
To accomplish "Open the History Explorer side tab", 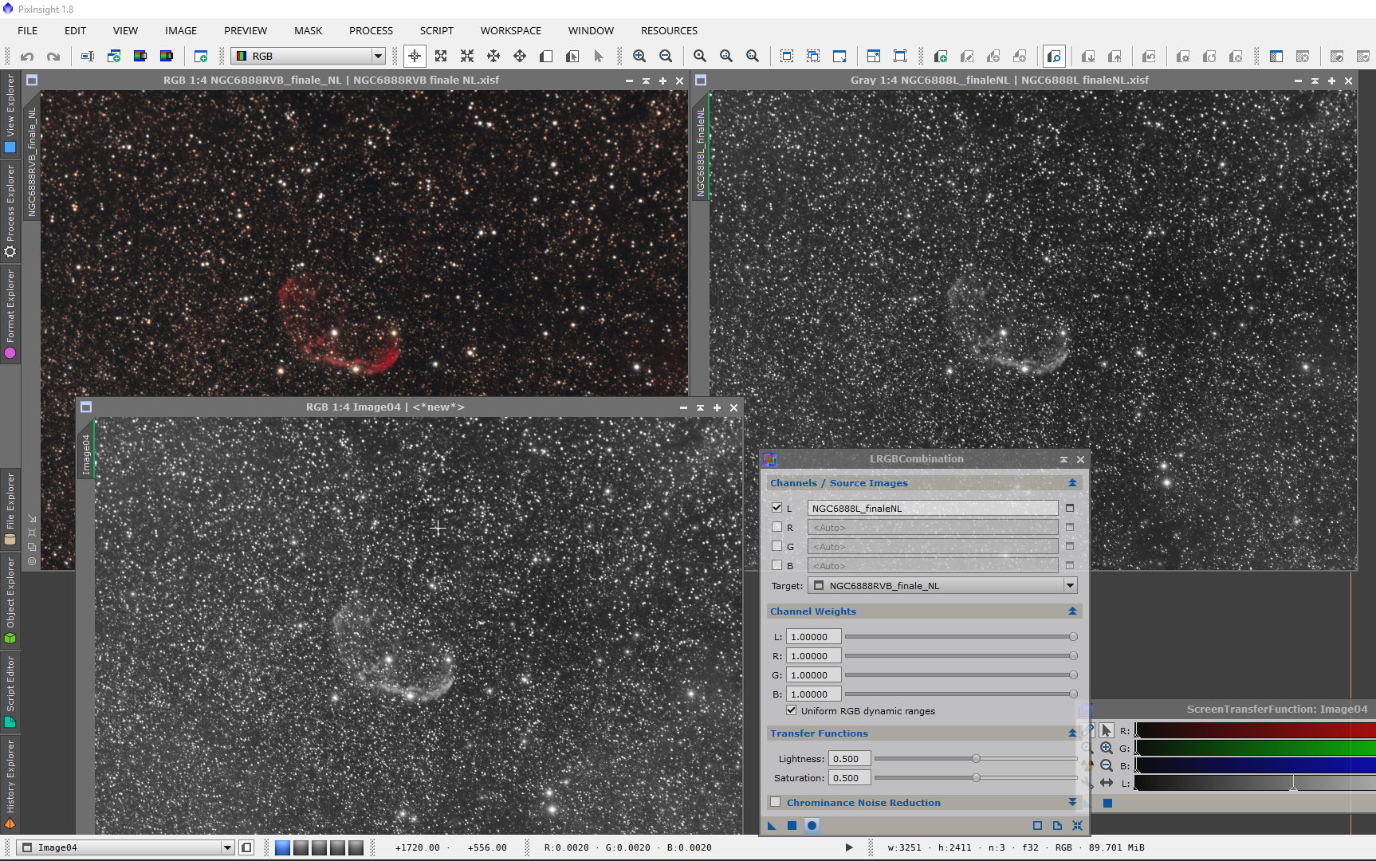I will point(10,784).
